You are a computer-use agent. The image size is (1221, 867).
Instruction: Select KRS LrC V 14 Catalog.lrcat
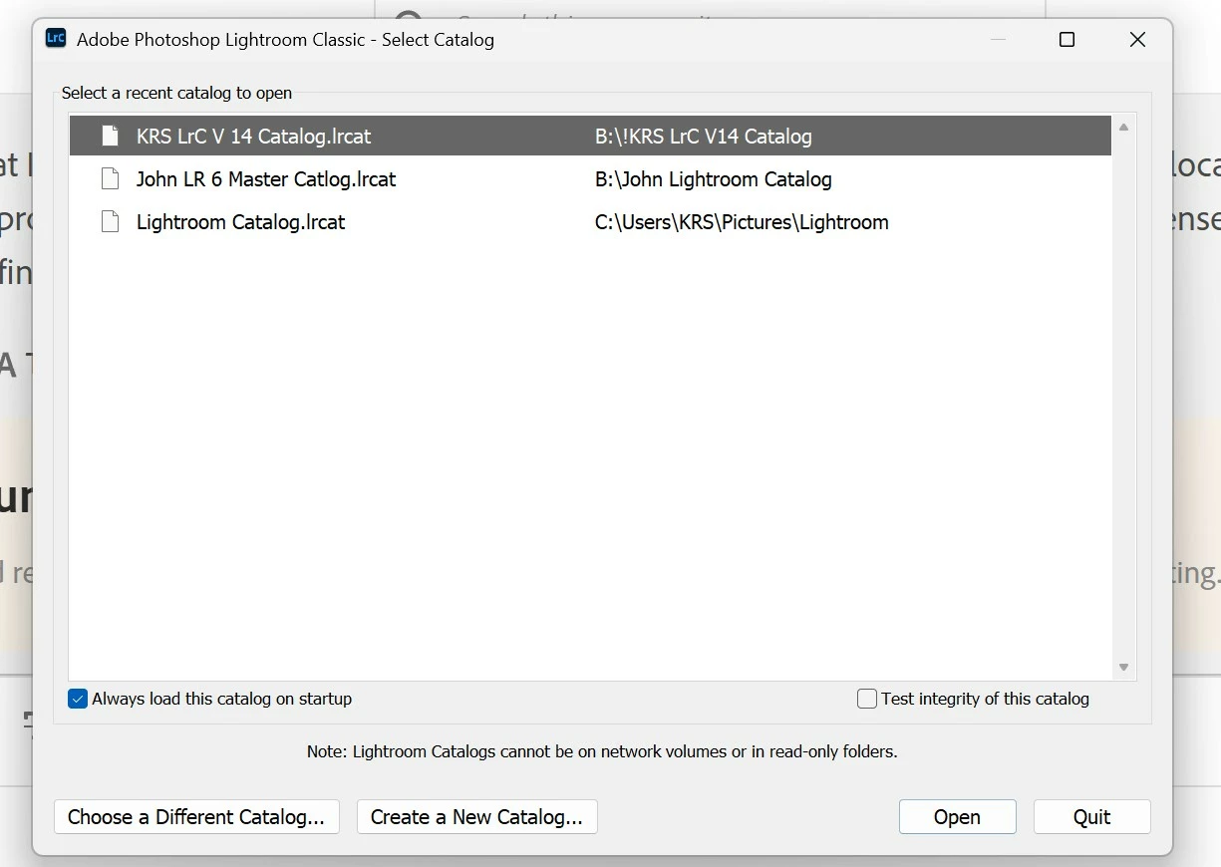[590, 136]
